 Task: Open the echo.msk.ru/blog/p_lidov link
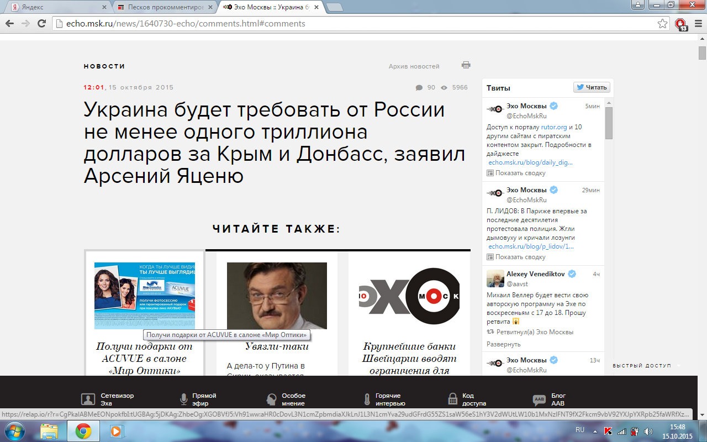[x=531, y=246]
